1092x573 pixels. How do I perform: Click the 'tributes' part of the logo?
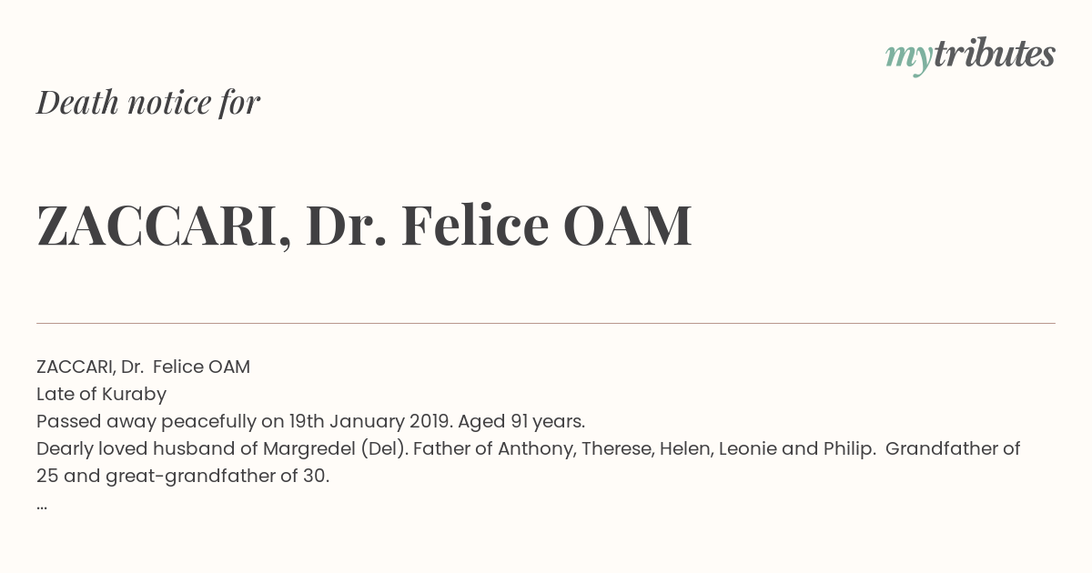click(x=994, y=55)
